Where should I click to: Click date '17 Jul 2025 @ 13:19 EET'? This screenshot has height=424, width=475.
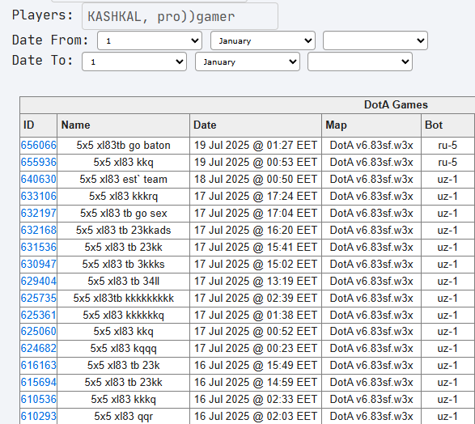pyautogui.click(x=256, y=281)
